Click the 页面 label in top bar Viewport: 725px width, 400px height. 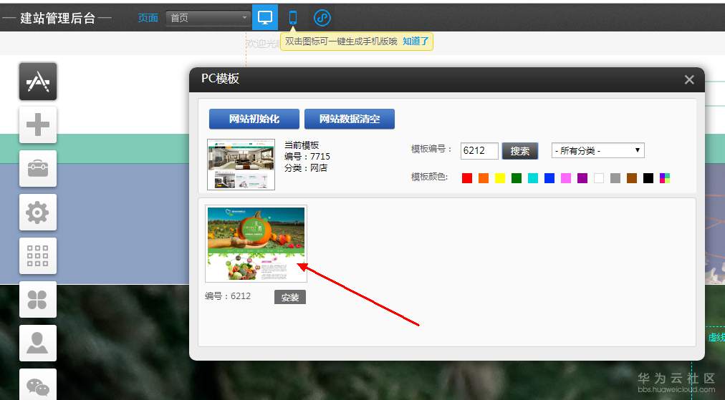tap(148, 18)
